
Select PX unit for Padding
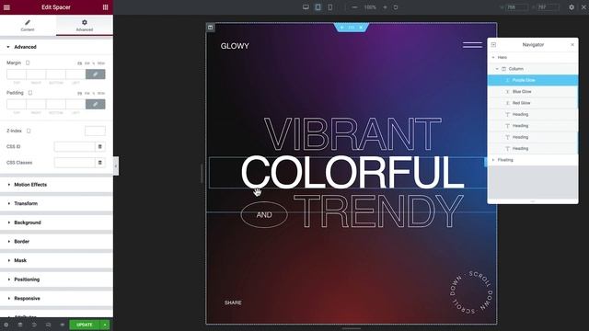tap(80, 93)
